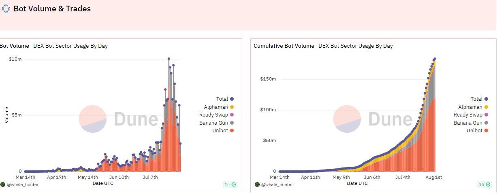The height and width of the screenshot is (193, 497).
Task: Click whale_hunter avatar under right chart
Action: [257, 185]
